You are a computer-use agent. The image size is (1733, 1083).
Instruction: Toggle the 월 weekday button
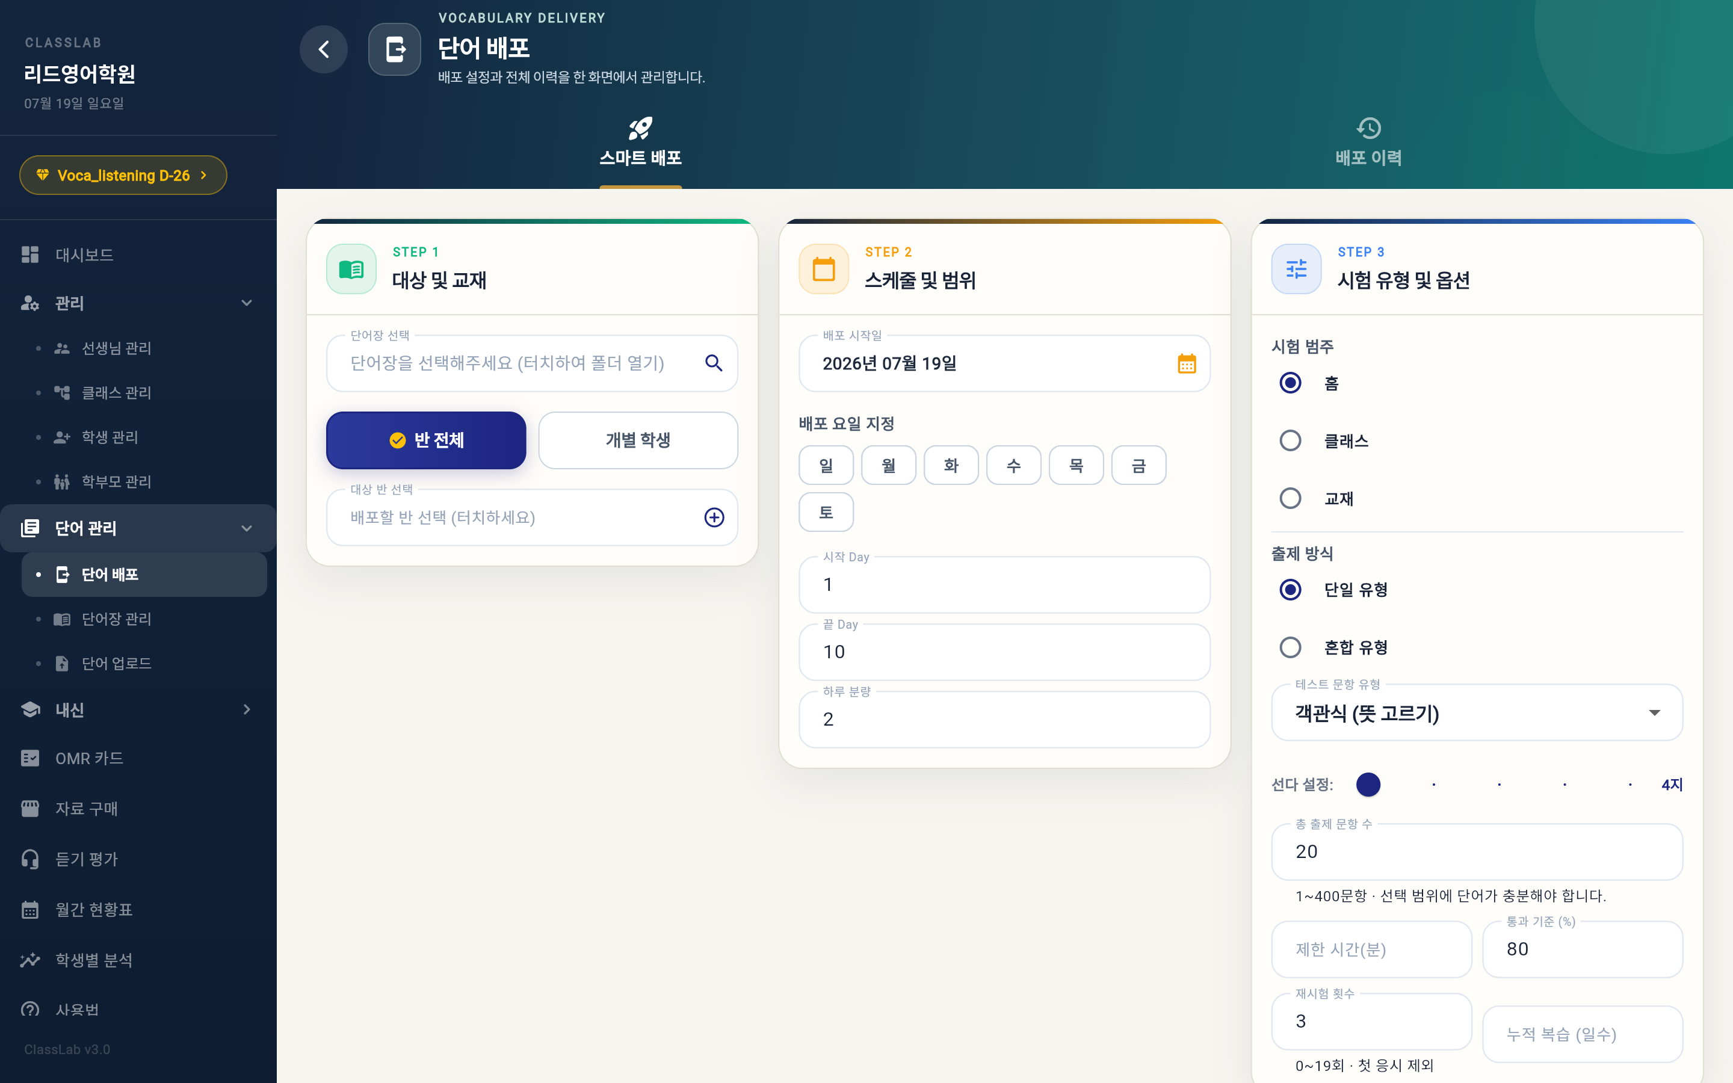pos(889,466)
